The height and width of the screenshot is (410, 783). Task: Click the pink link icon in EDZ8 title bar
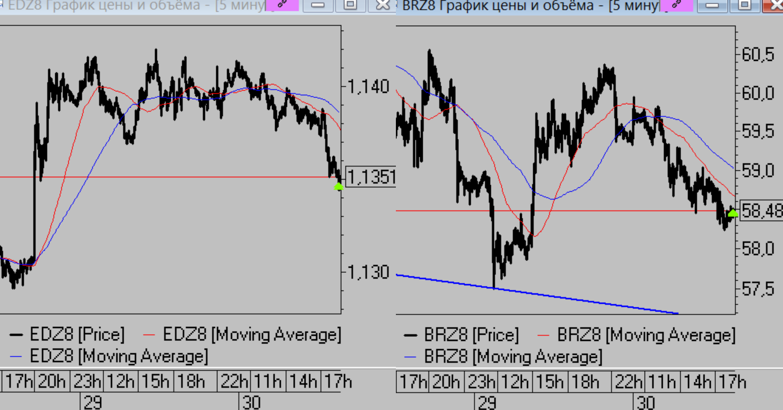[x=282, y=5]
